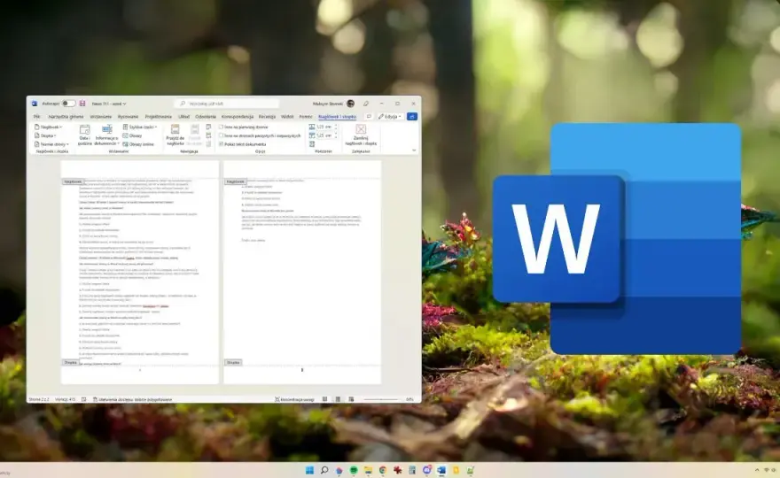Switch to Korespondencja tab
The image size is (780, 478).
pyautogui.click(x=238, y=116)
